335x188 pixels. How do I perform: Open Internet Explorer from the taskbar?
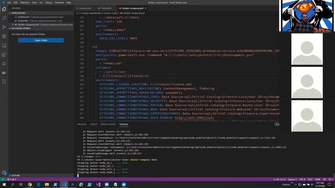[x=81, y=184]
